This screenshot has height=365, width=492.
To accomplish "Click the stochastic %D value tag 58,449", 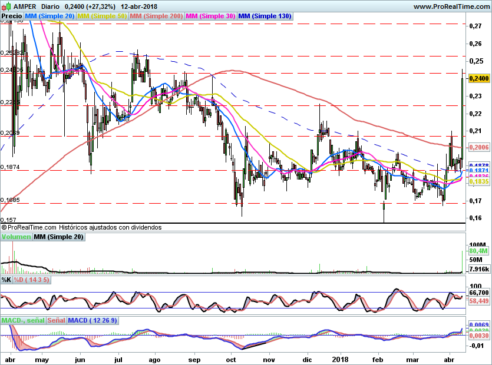I will pos(479,301).
